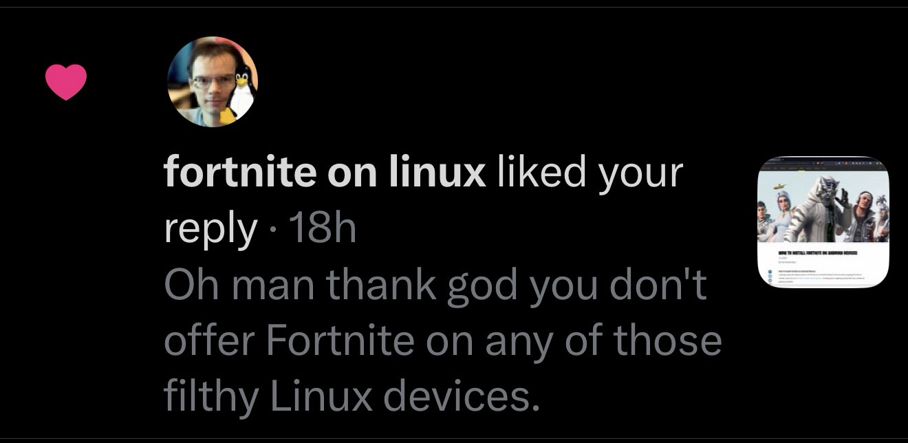Click the social share icons in thumbnail
Screen dimensions: 908x443
[770, 281]
